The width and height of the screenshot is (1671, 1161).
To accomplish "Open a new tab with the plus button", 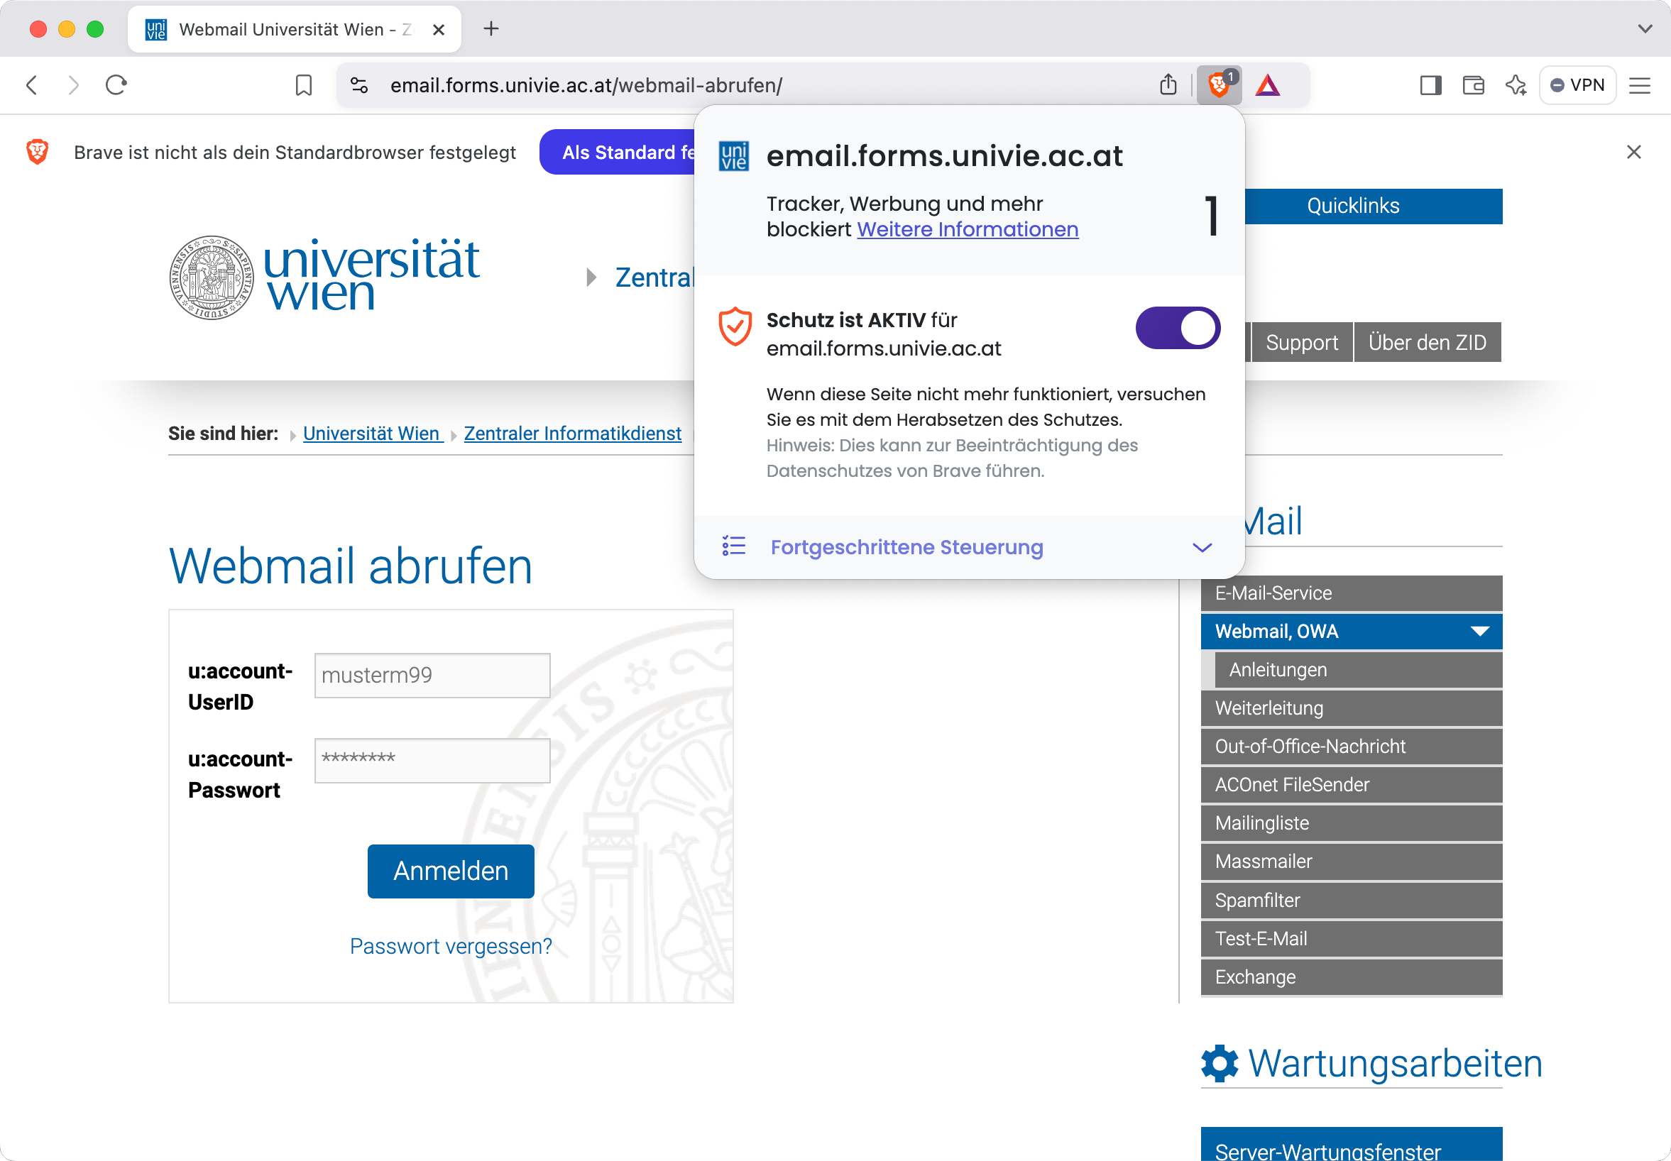I will coord(491,29).
